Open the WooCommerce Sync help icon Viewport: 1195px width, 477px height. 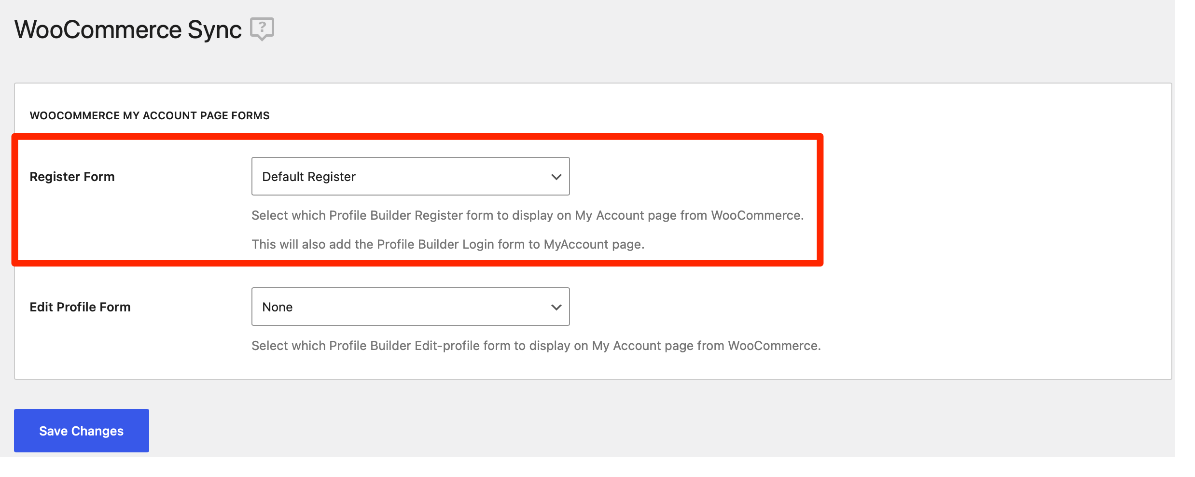click(262, 29)
